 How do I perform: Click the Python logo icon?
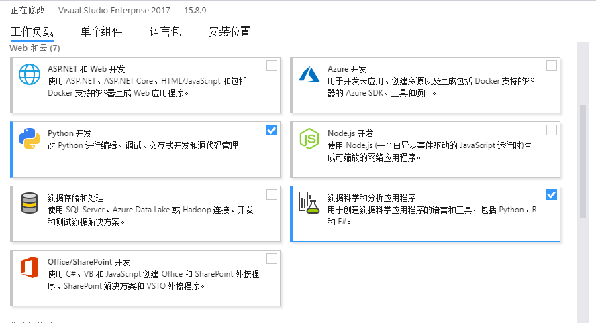click(30, 139)
